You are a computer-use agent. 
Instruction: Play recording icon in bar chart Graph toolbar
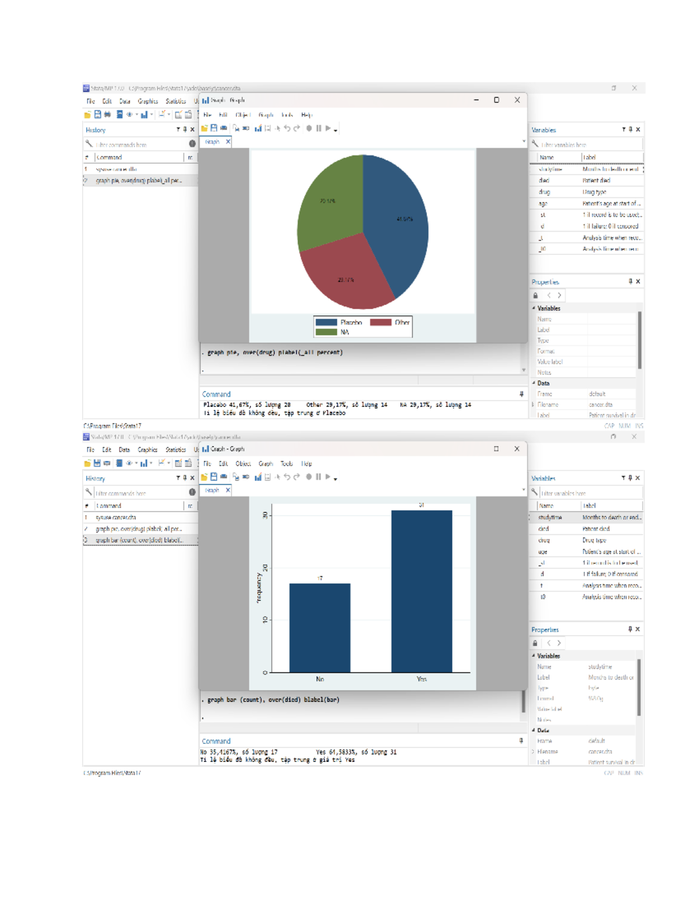[x=328, y=477]
